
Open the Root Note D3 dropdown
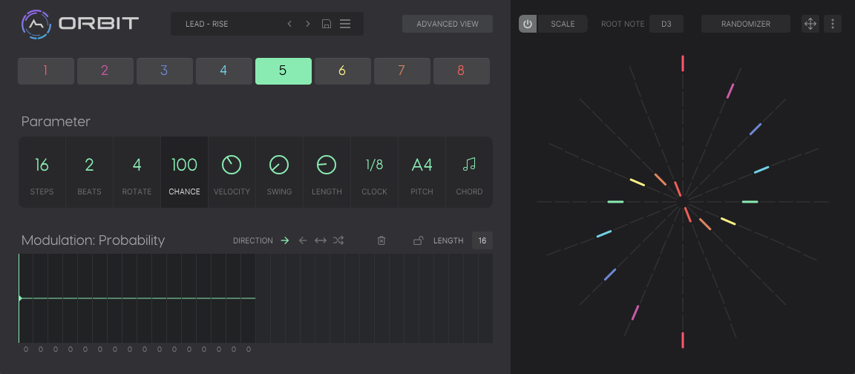pos(666,24)
